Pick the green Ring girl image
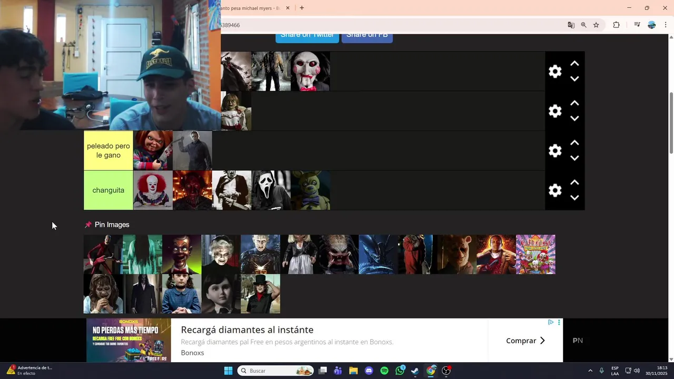674x379 pixels. point(143,254)
